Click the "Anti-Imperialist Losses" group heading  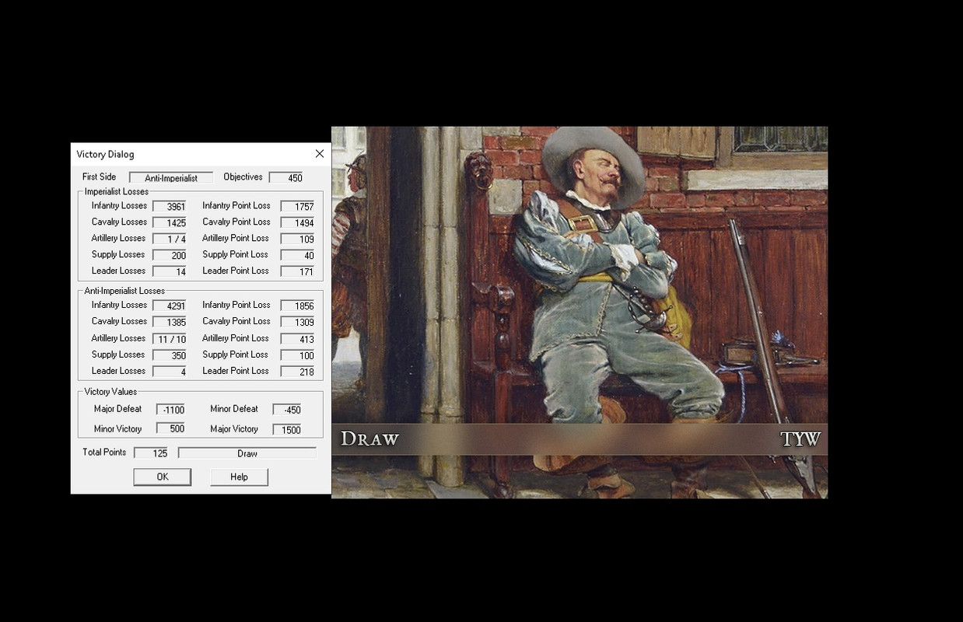[124, 291]
